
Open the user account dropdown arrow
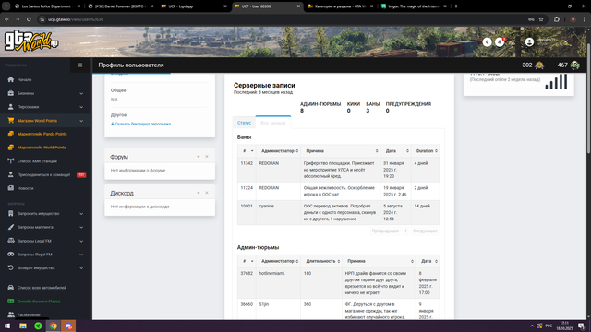click(566, 42)
